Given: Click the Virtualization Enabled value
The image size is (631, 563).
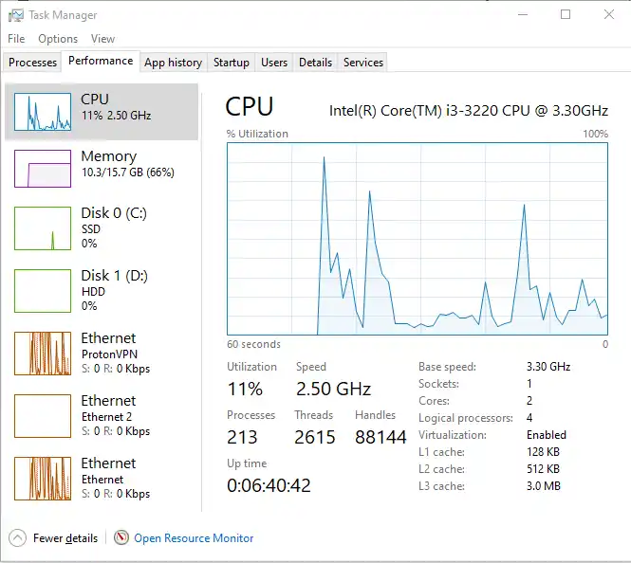Looking at the screenshot, I should (547, 435).
